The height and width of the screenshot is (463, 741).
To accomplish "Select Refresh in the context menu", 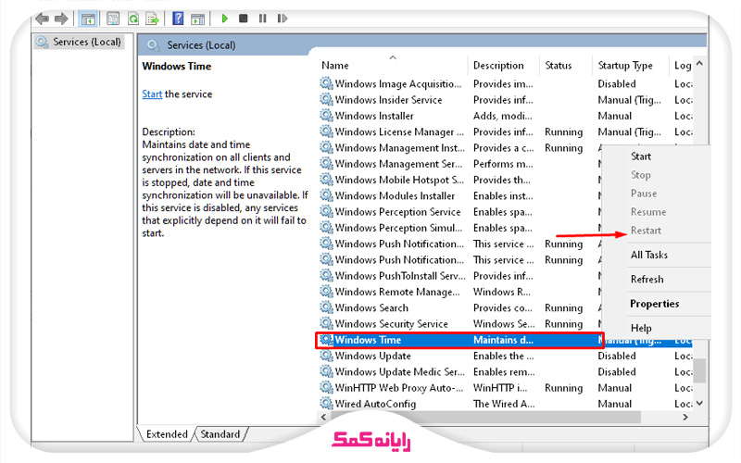I will 647,279.
